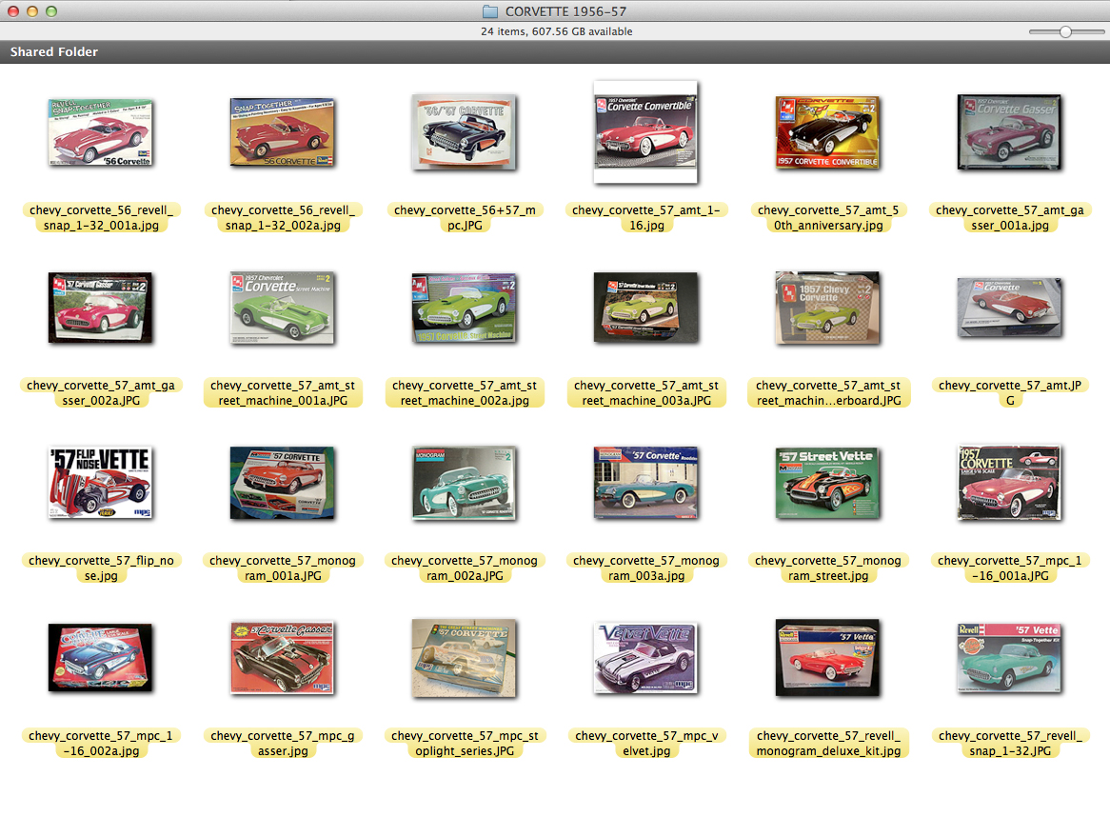
Task: Select thumbnail image above chevy_corvette_57_monogram_001a.JPG
Action: tap(283, 483)
